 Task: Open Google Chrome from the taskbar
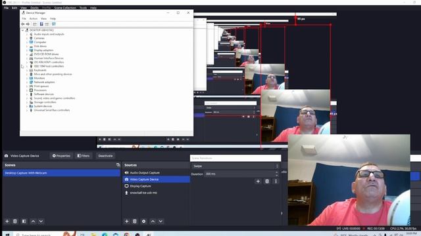(x=126, y=235)
